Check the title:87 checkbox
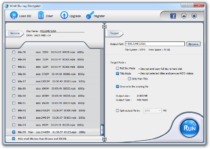The width and height of the screenshot is (210, 149). (14, 81)
